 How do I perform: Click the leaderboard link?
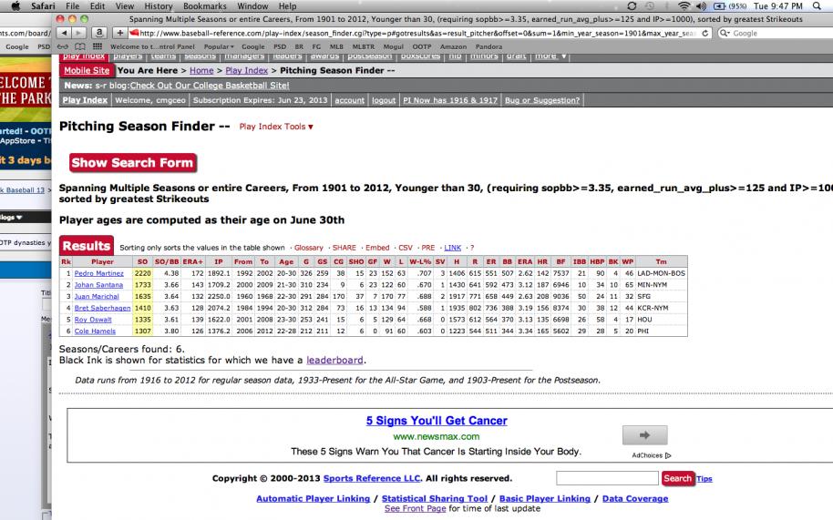pyautogui.click(x=334, y=360)
